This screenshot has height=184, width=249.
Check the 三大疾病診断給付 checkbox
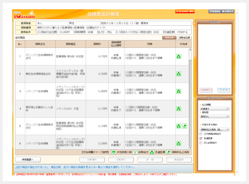pyautogui.click(x=201, y=134)
